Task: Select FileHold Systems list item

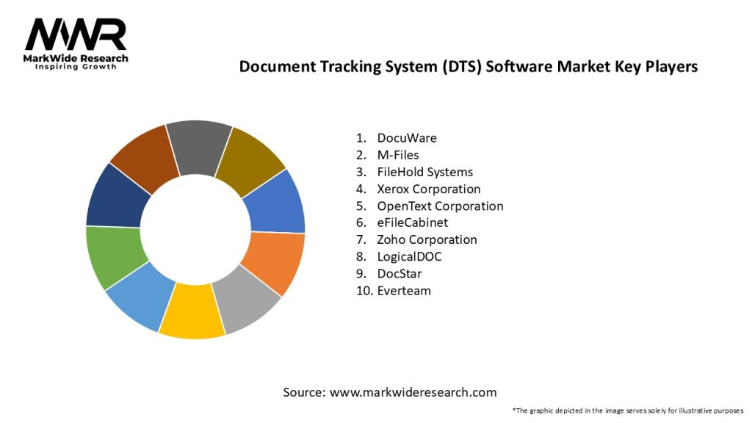Action: (x=424, y=172)
